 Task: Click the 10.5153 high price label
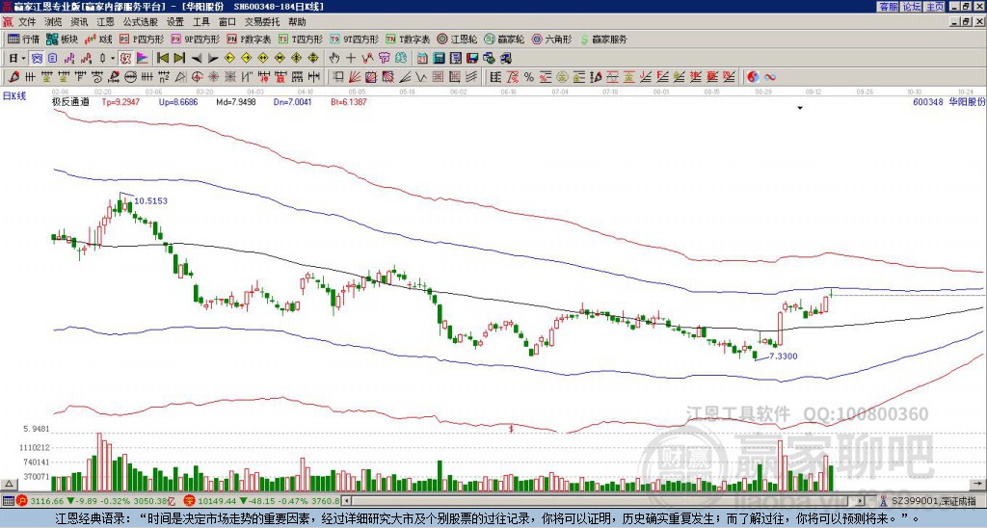click(x=151, y=200)
